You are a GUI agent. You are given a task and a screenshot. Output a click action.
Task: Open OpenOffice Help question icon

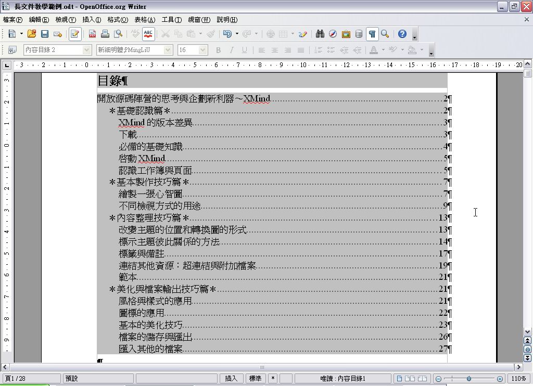tap(402, 34)
